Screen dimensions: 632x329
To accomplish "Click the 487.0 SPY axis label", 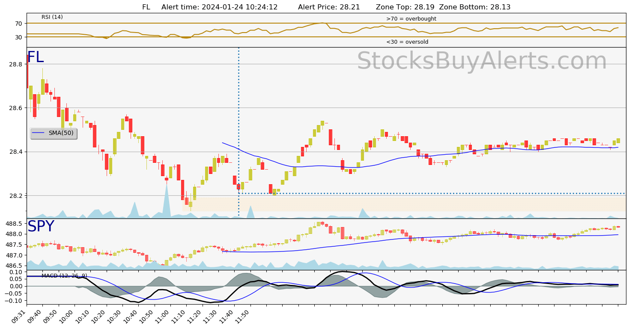I will pyautogui.click(x=13, y=255).
